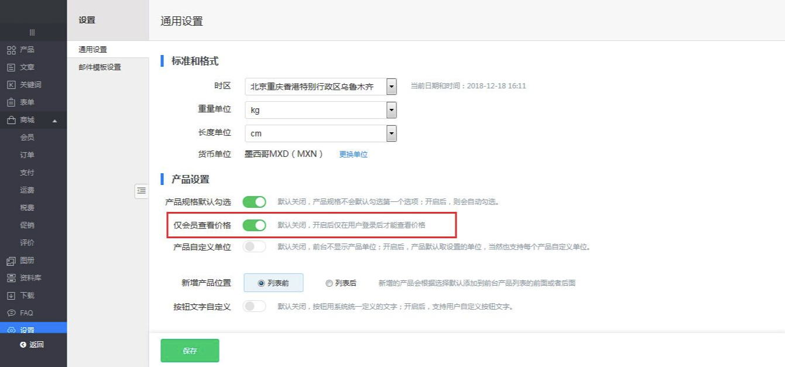785x367 pixels.
Task: Click the 文章 document icon
Action: click(11, 67)
